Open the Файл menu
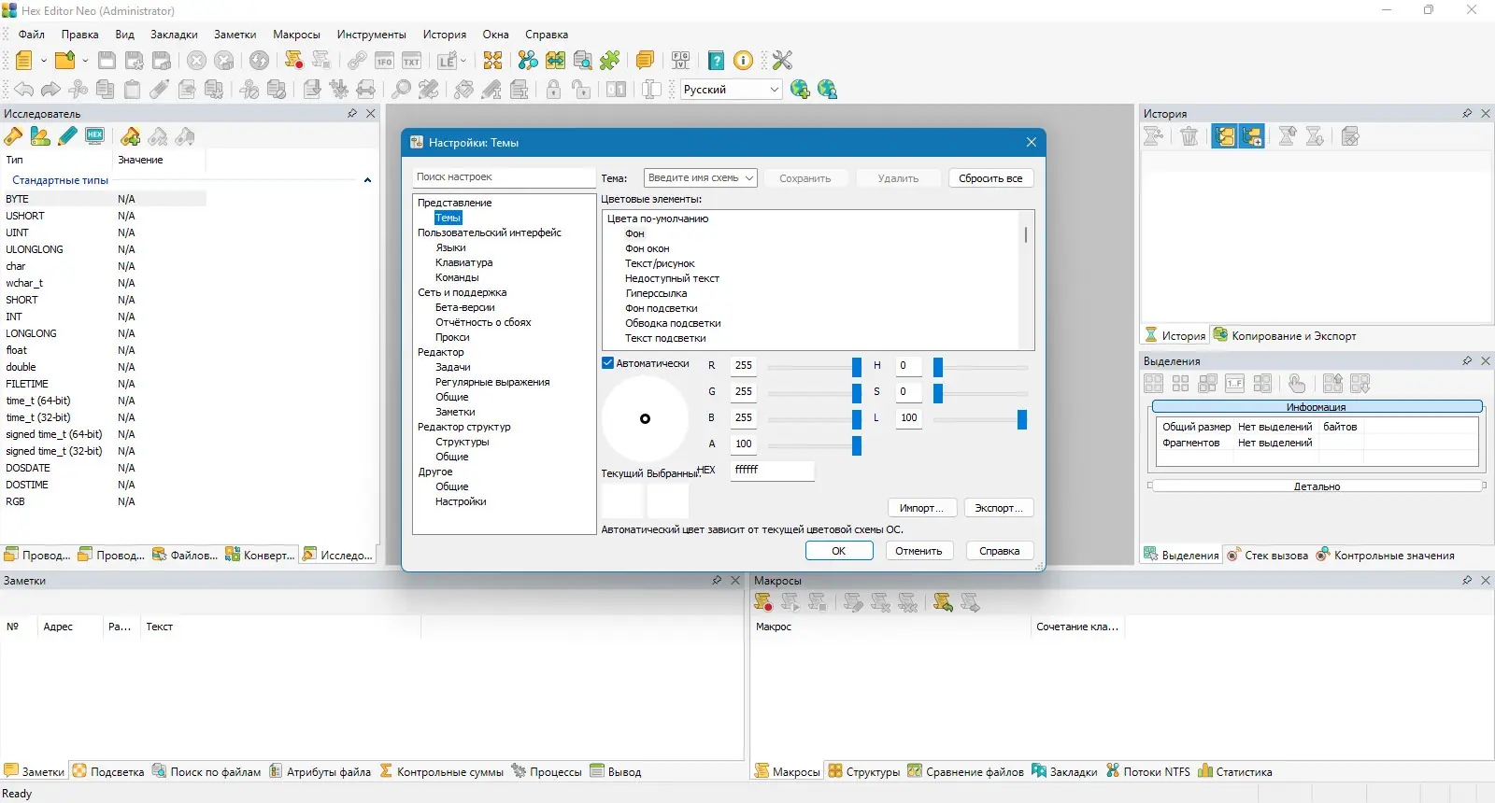This screenshot has height=803, width=1495. [x=32, y=35]
